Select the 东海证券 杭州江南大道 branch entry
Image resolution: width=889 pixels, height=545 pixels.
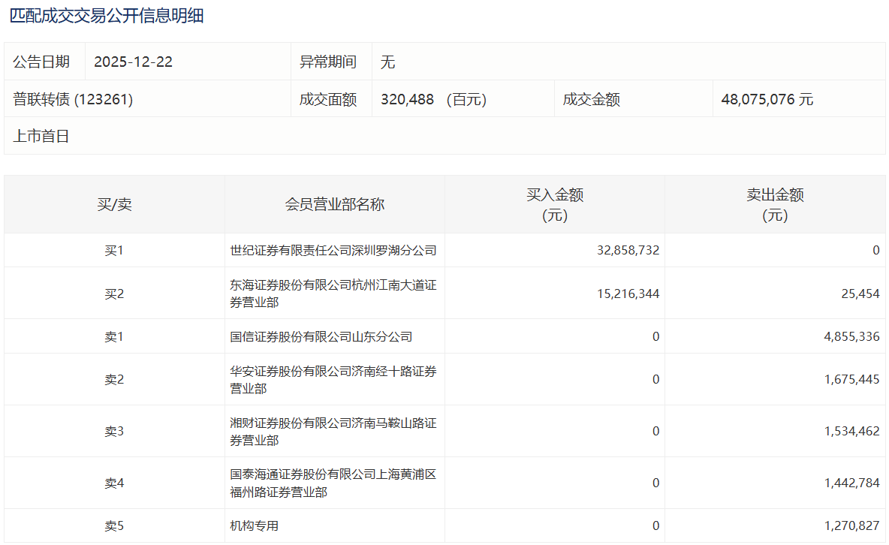pyautogui.click(x=333, y=294)
